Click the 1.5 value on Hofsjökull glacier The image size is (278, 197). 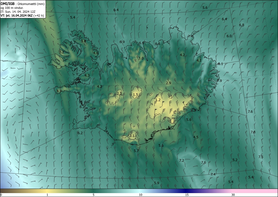(x=135, y=95)
